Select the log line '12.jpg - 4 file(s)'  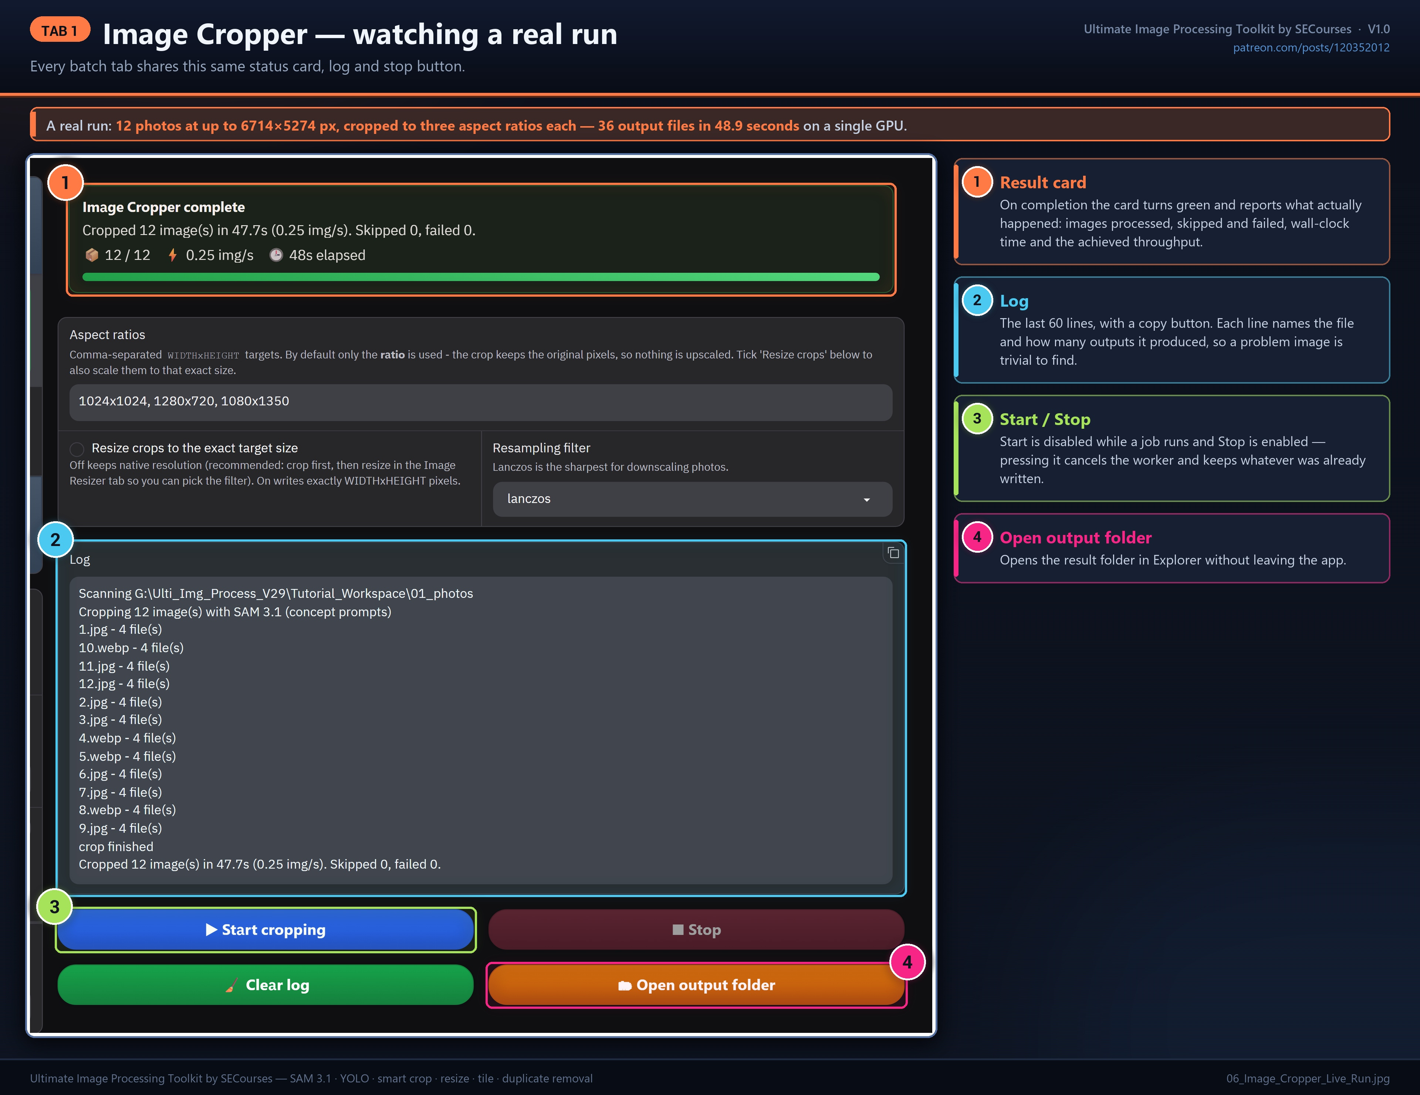tap(124, 683)
